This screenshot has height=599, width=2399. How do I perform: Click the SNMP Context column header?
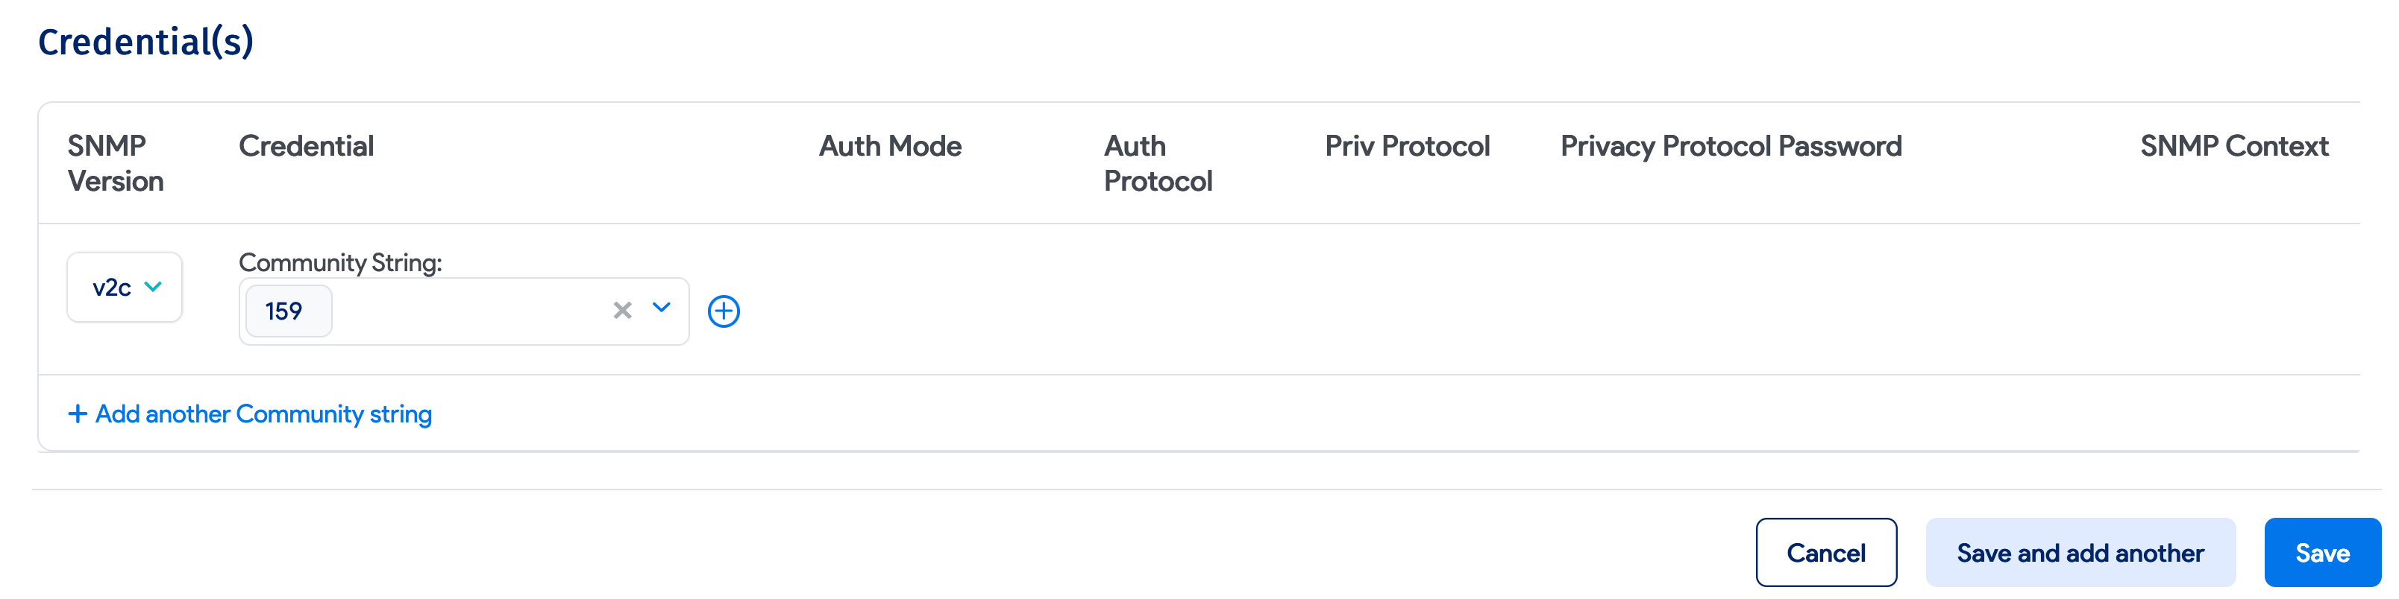click(x=2233, y=146)
